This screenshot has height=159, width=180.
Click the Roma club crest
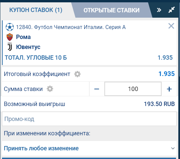(x=10, y=37)
